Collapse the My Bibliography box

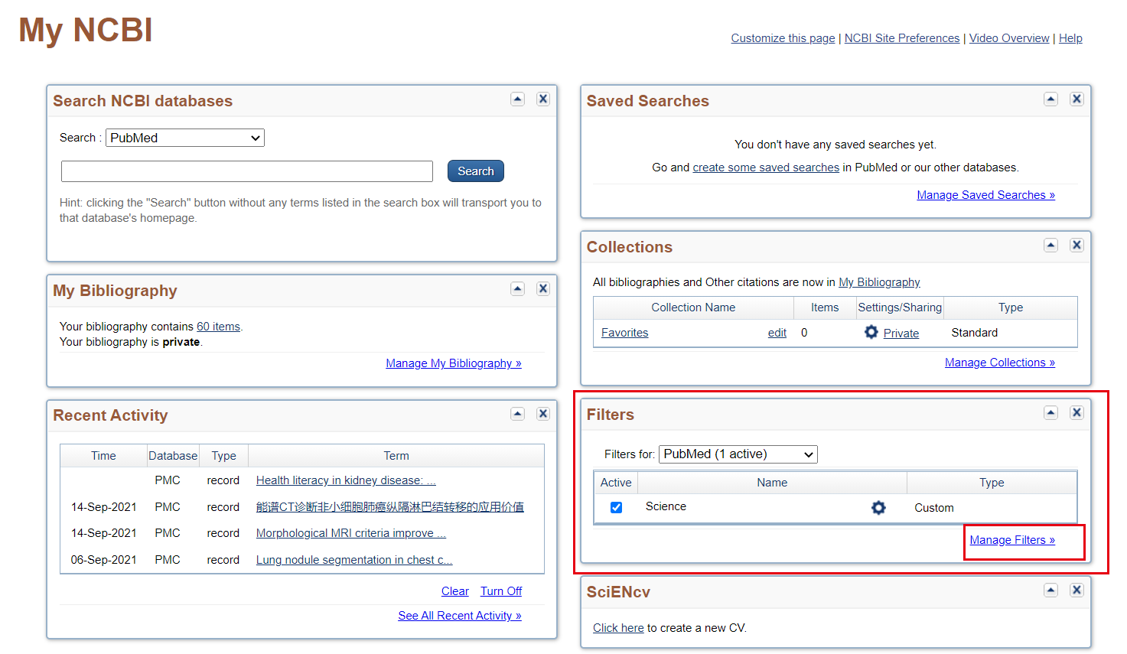point(517,288)
